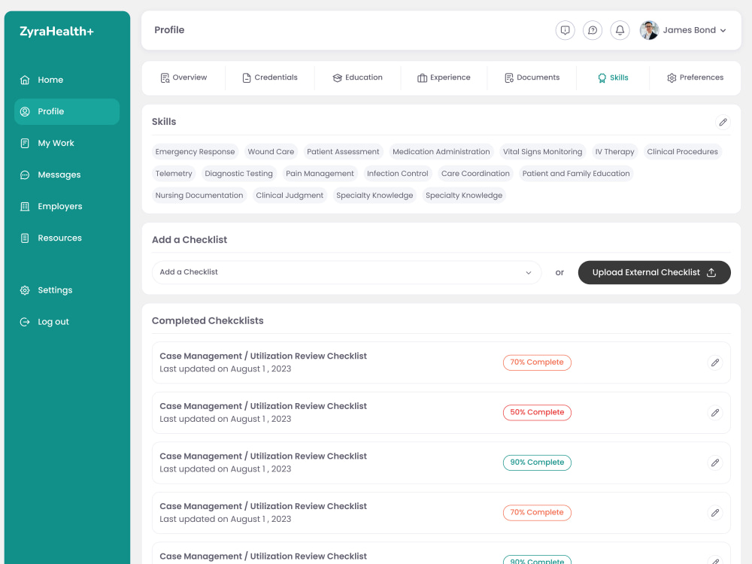Open the feedback alert icon in header
The width and height of the screenshot is (752, 564).
(x=565, y=30)
